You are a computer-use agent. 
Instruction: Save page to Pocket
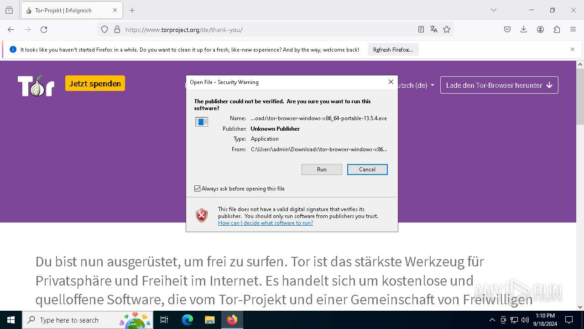coord(507,30)
